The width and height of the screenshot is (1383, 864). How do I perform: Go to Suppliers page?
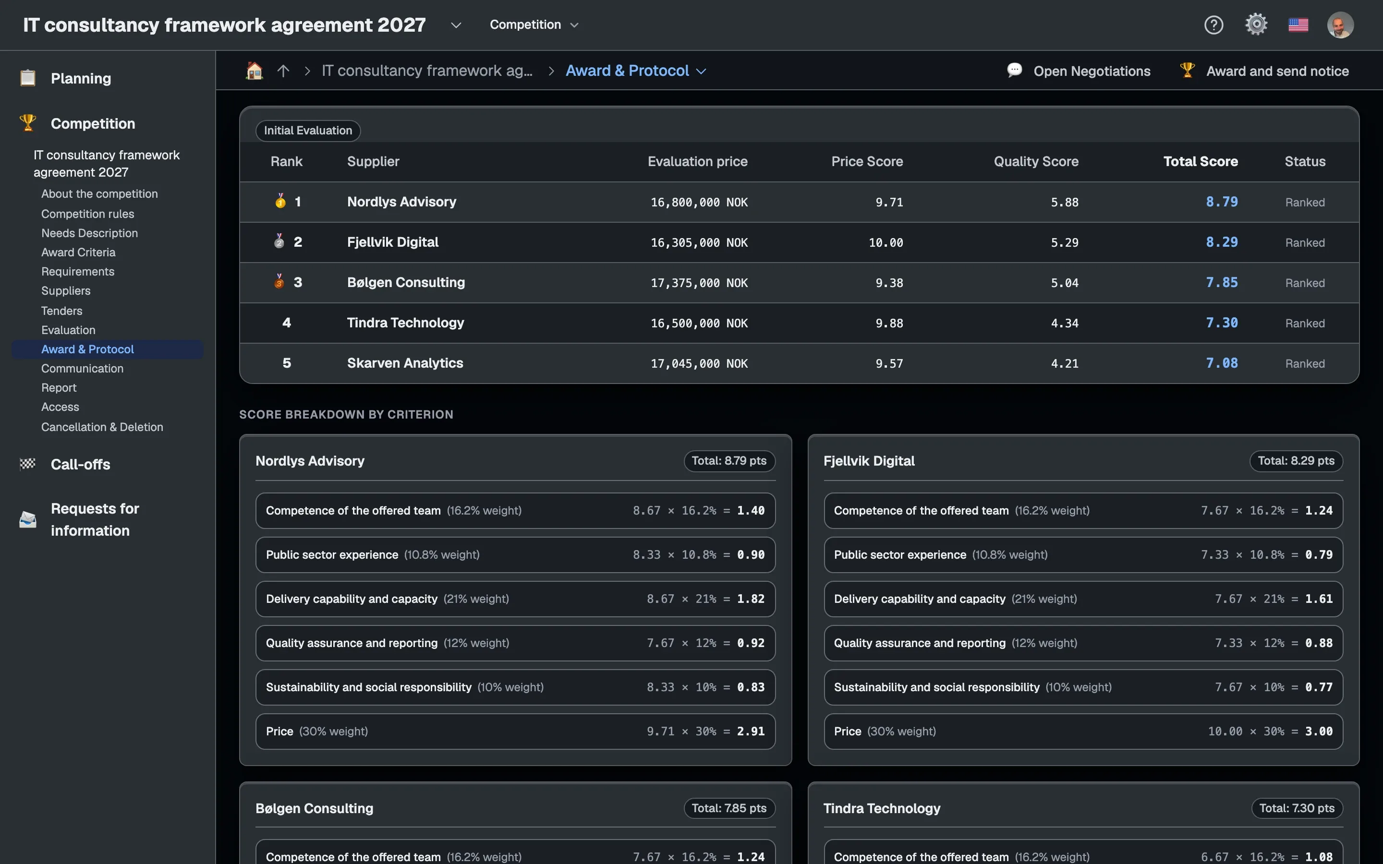click(66, 291)
